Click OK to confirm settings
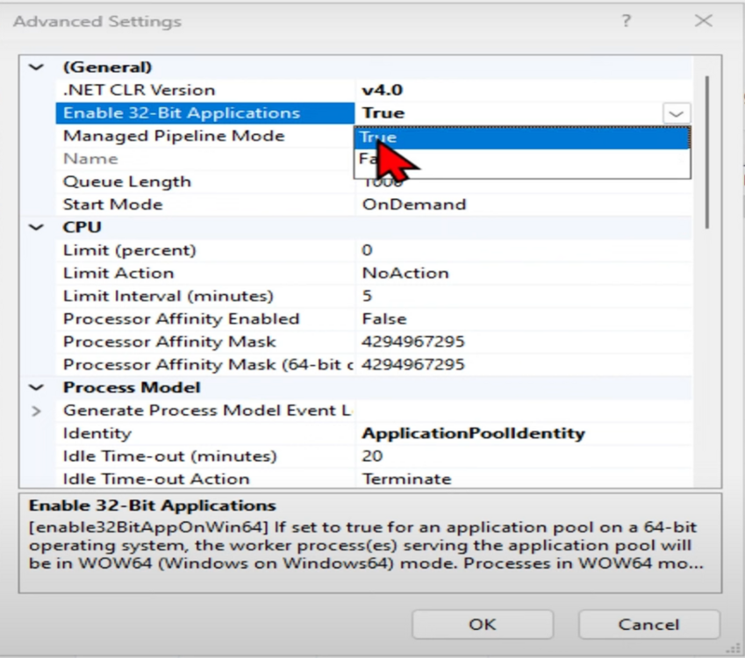The width and height of the screenshot is (745, 658). click(482, 625)
